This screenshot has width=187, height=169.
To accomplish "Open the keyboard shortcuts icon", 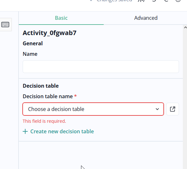I will (5, 25).
